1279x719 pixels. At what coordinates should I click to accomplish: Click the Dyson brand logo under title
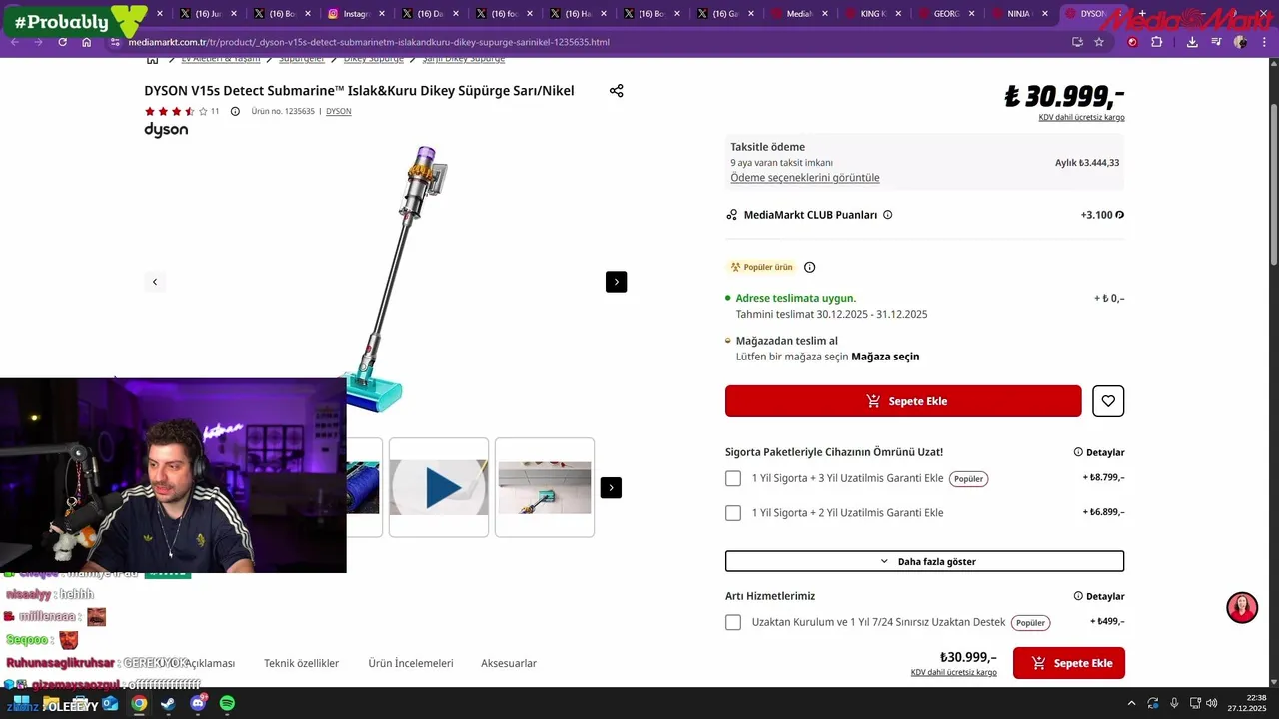tap(166, 130)
